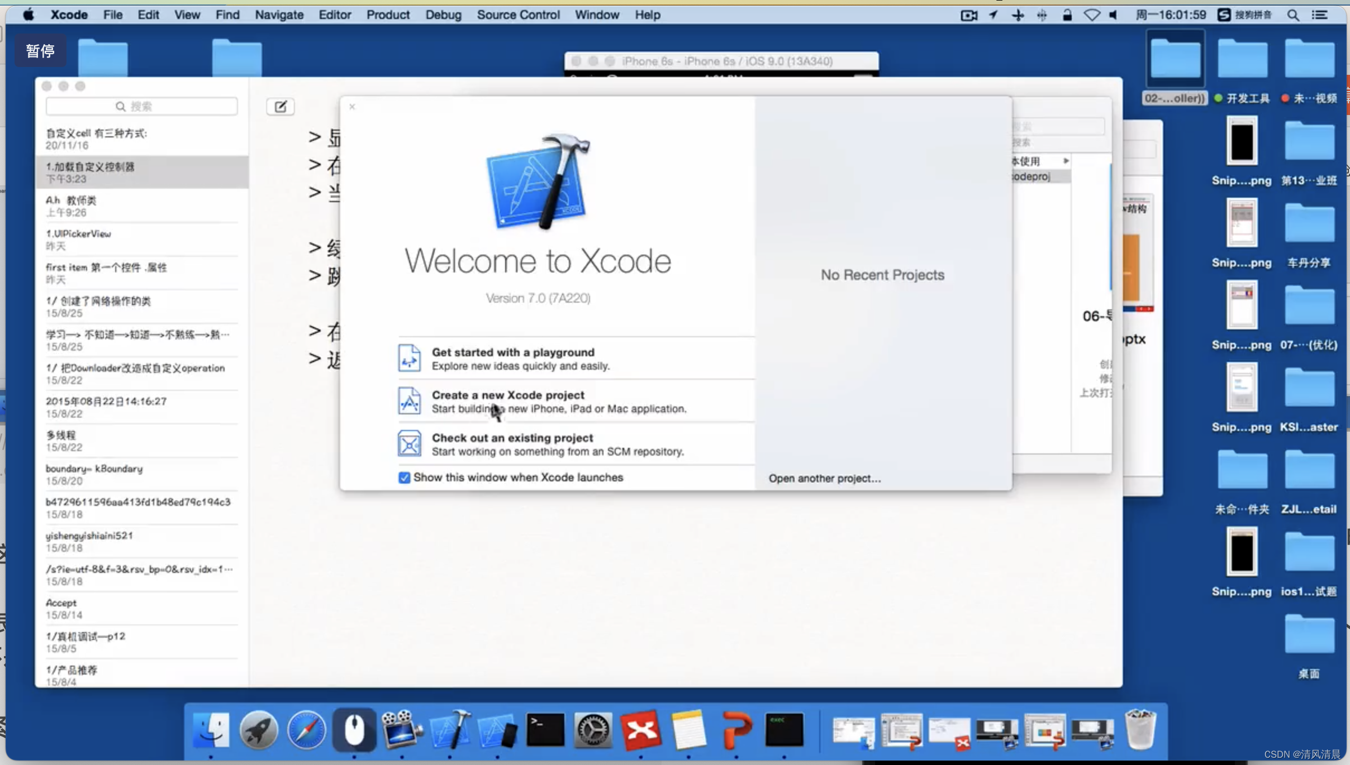Open Launchpad rocket in the Dock
Image resolution: width=1350 pixels, height=765 pixels.
pos(259,730)
